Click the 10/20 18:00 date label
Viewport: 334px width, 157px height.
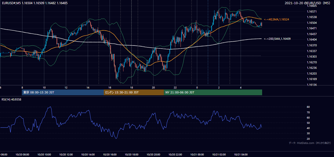[x=131, y=155]
